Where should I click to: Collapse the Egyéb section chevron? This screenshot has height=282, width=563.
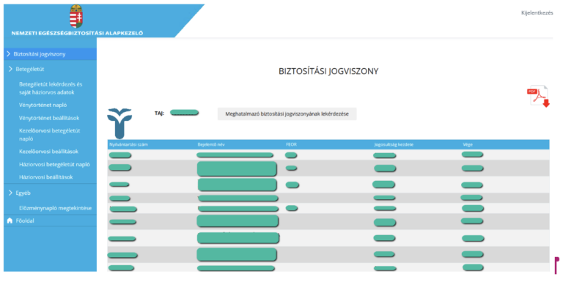tap(10, 193)
